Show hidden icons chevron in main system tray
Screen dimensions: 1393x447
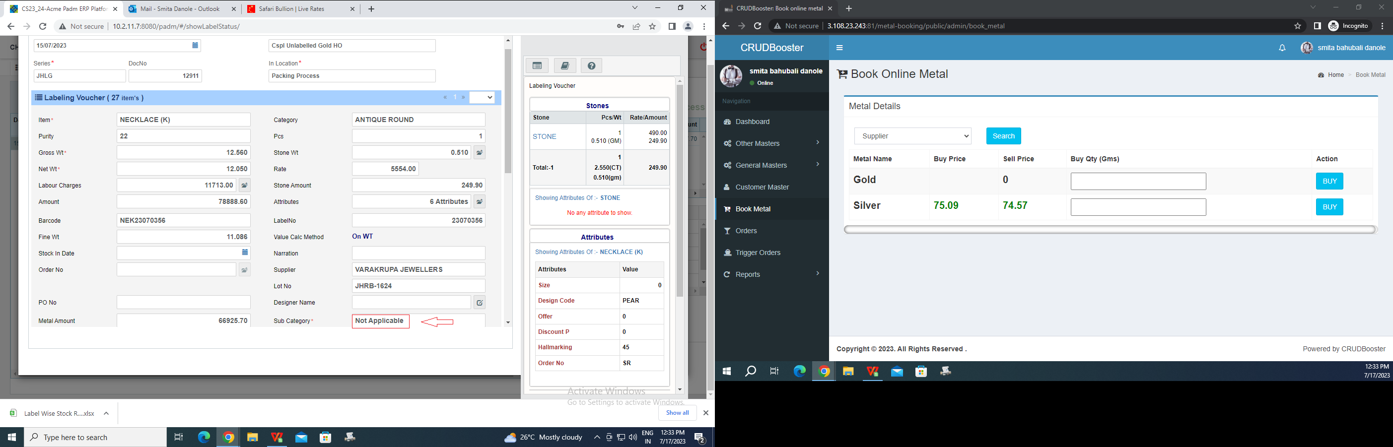click(597, 437)
